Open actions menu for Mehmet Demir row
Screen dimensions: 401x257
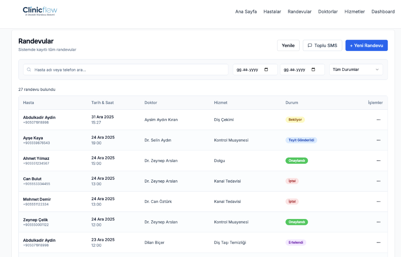pos(378,201)
